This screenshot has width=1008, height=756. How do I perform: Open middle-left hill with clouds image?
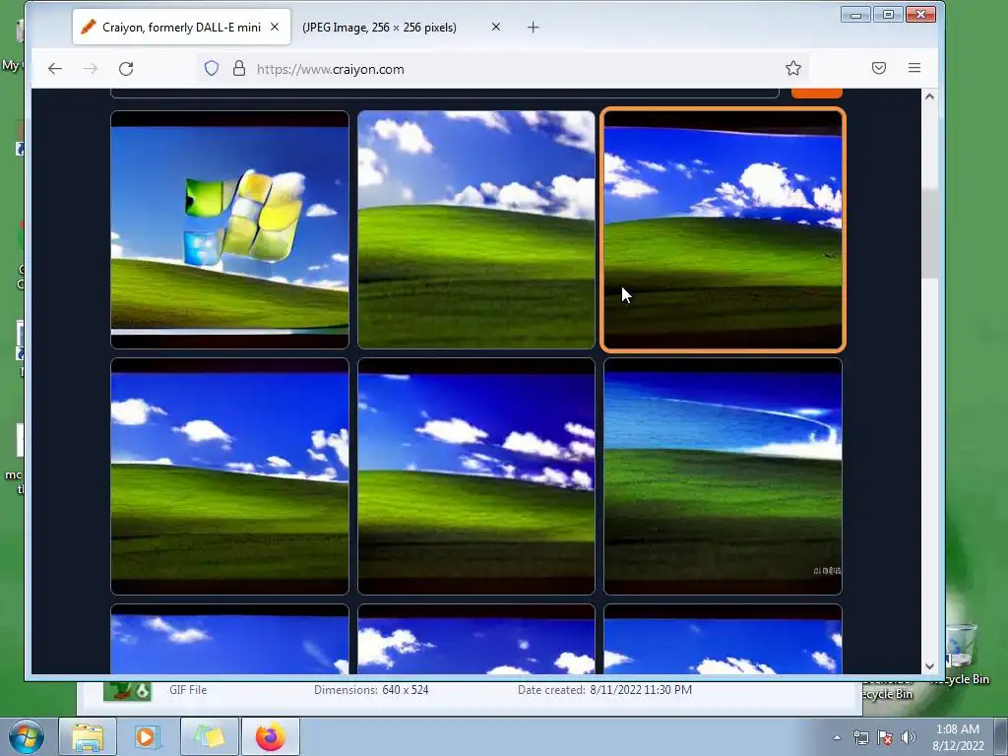point(229,476)
